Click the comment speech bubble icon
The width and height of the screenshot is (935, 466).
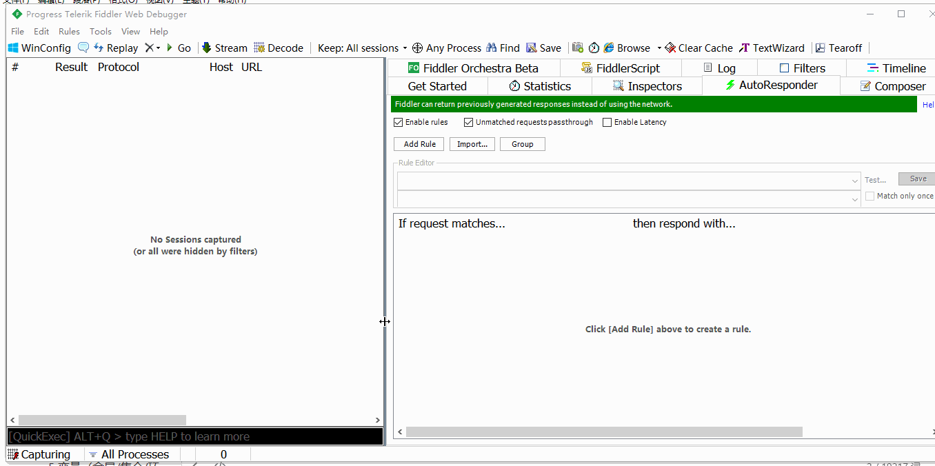coord(83,48)
